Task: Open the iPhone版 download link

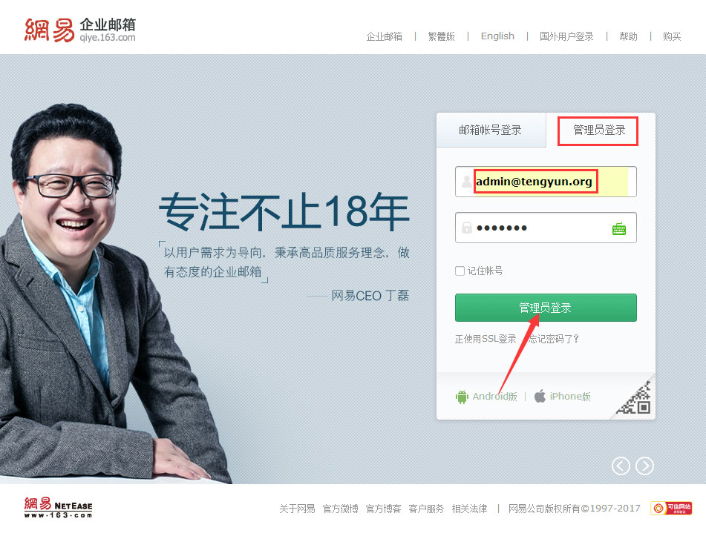Action: [x=570, y=397]
